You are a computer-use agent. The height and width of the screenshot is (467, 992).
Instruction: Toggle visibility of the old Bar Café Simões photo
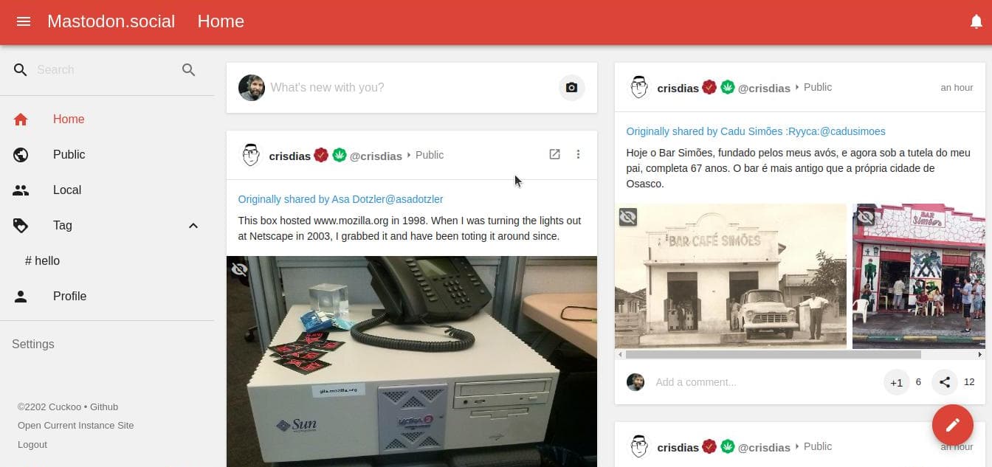[x=628, y=217]
